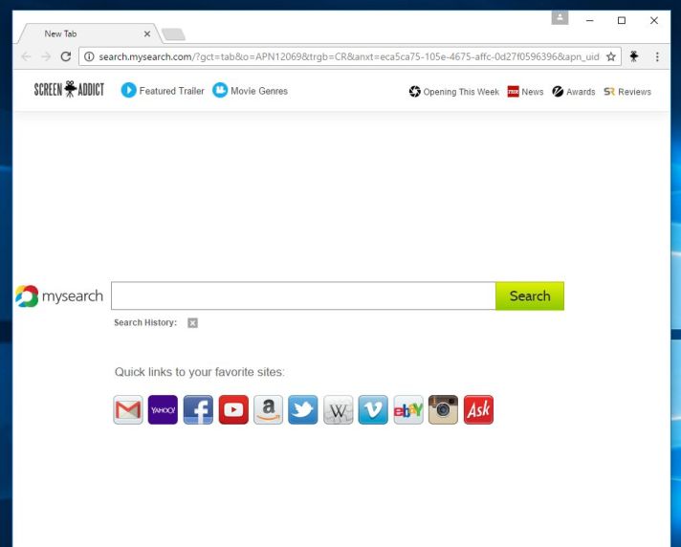The image size is (681, 547).
Task: Click the Screen Addict extension camera icon
Action: [634, 56]
